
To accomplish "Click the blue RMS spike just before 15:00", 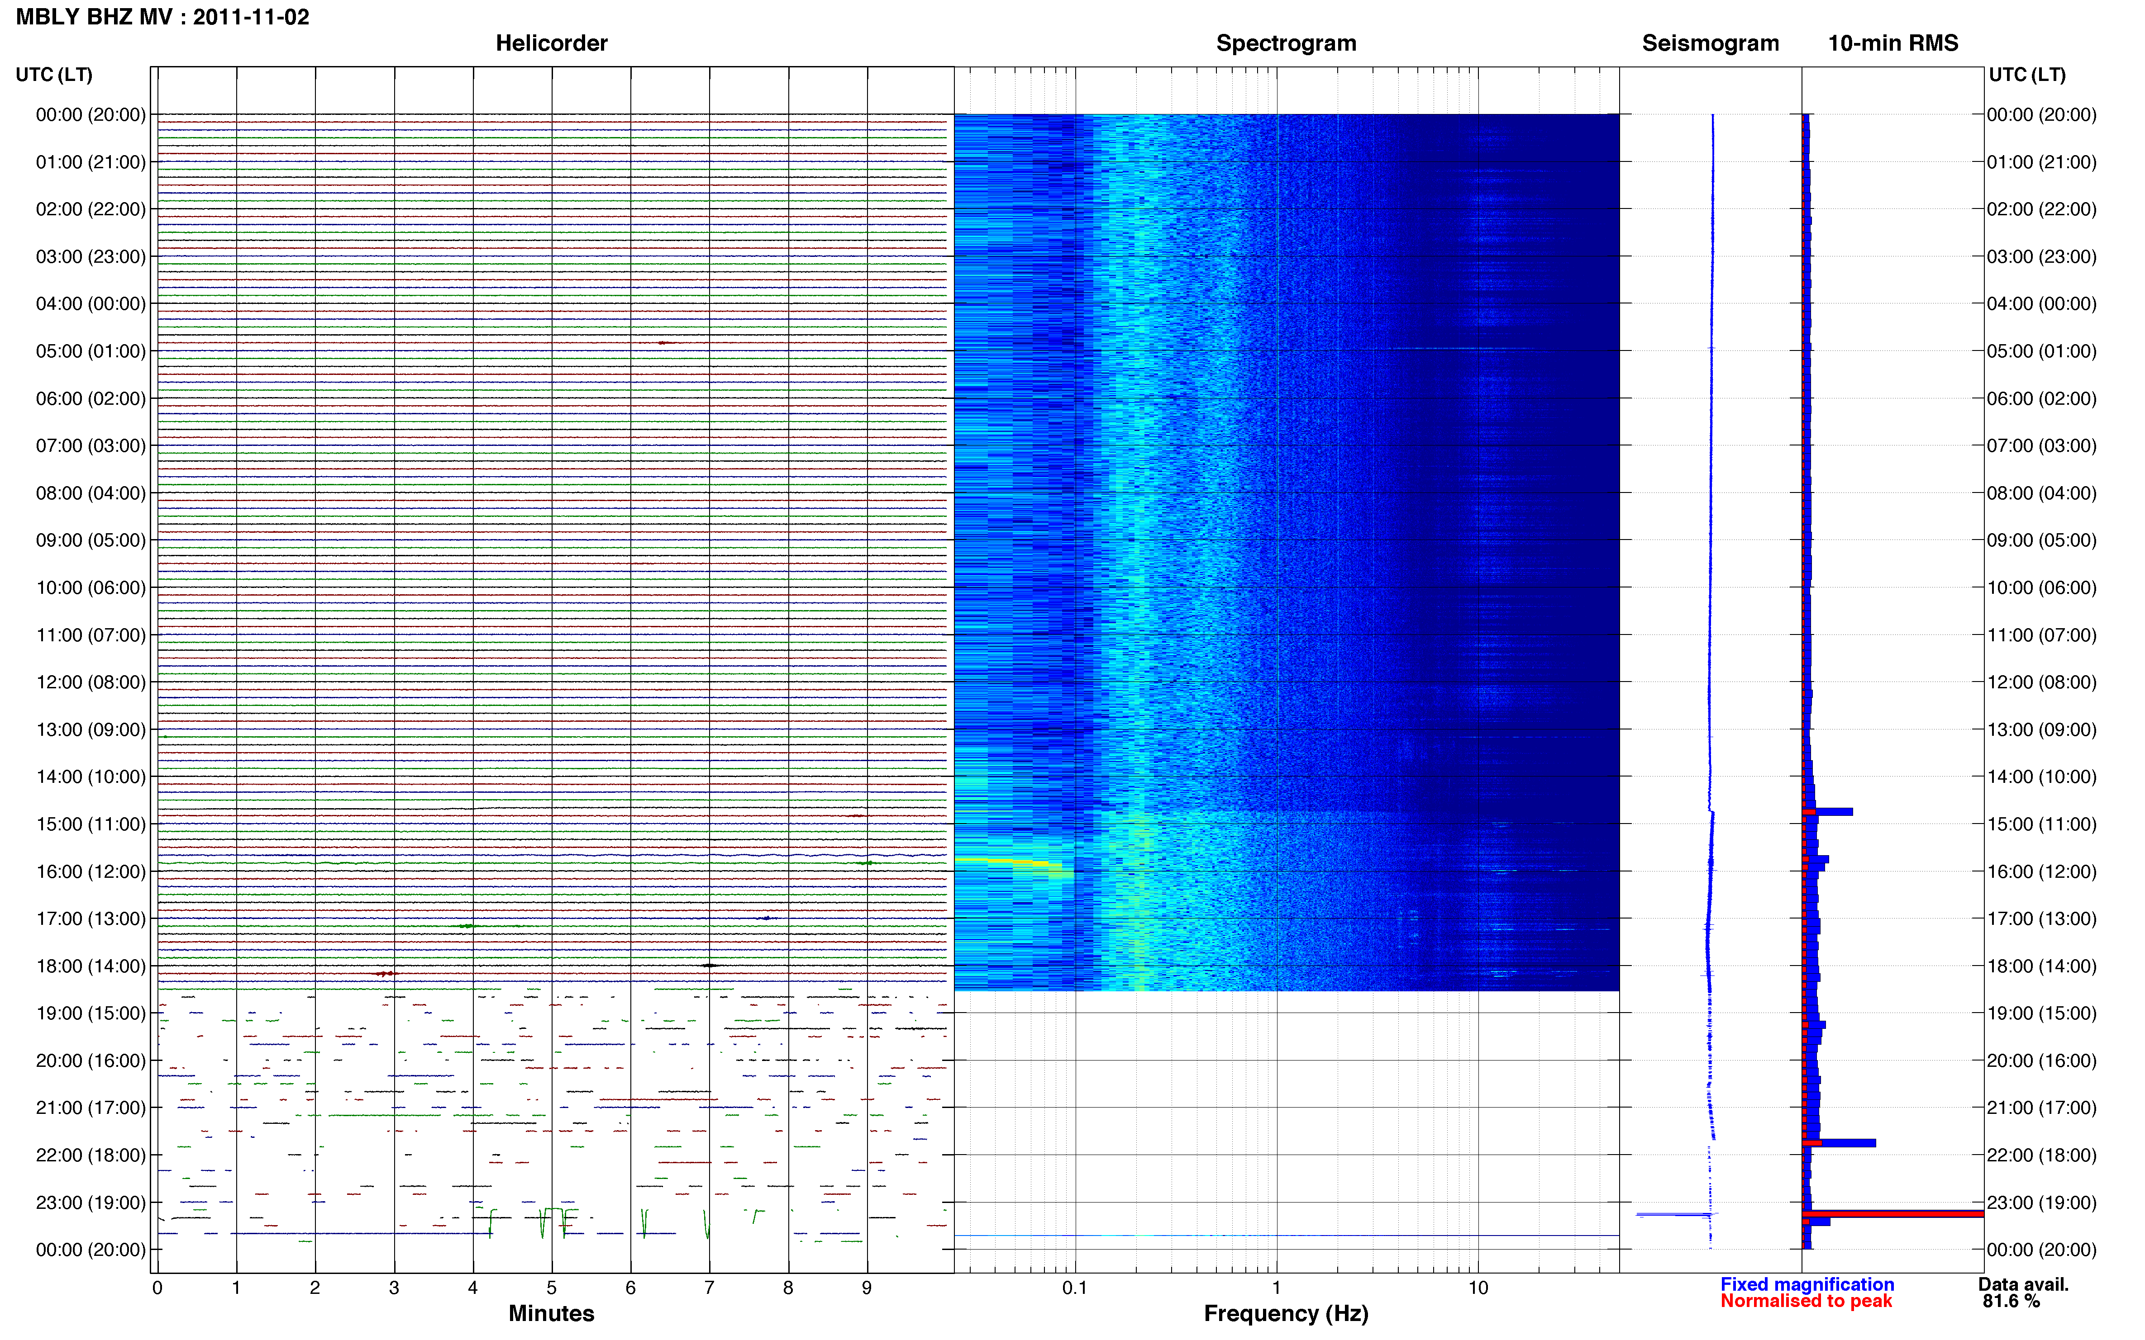I will click(1828, 812).
